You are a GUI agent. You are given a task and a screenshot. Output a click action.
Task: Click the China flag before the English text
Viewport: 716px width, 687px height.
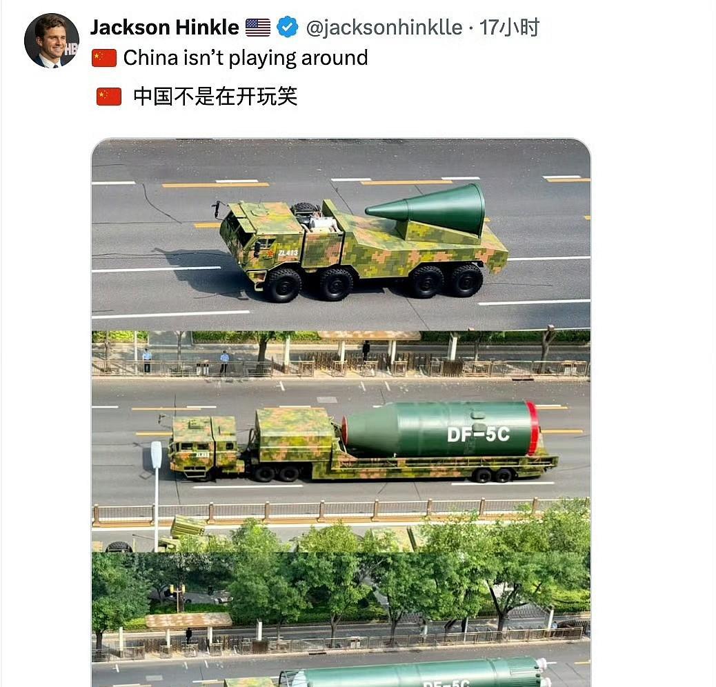click(x=104, y=59)
